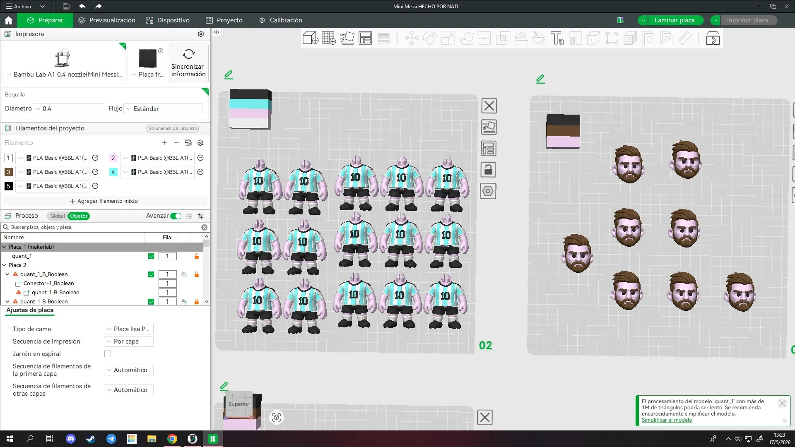Open the Secuencia de impresión dropdown
Screen dimensions: 795x447
coord(128,341)
